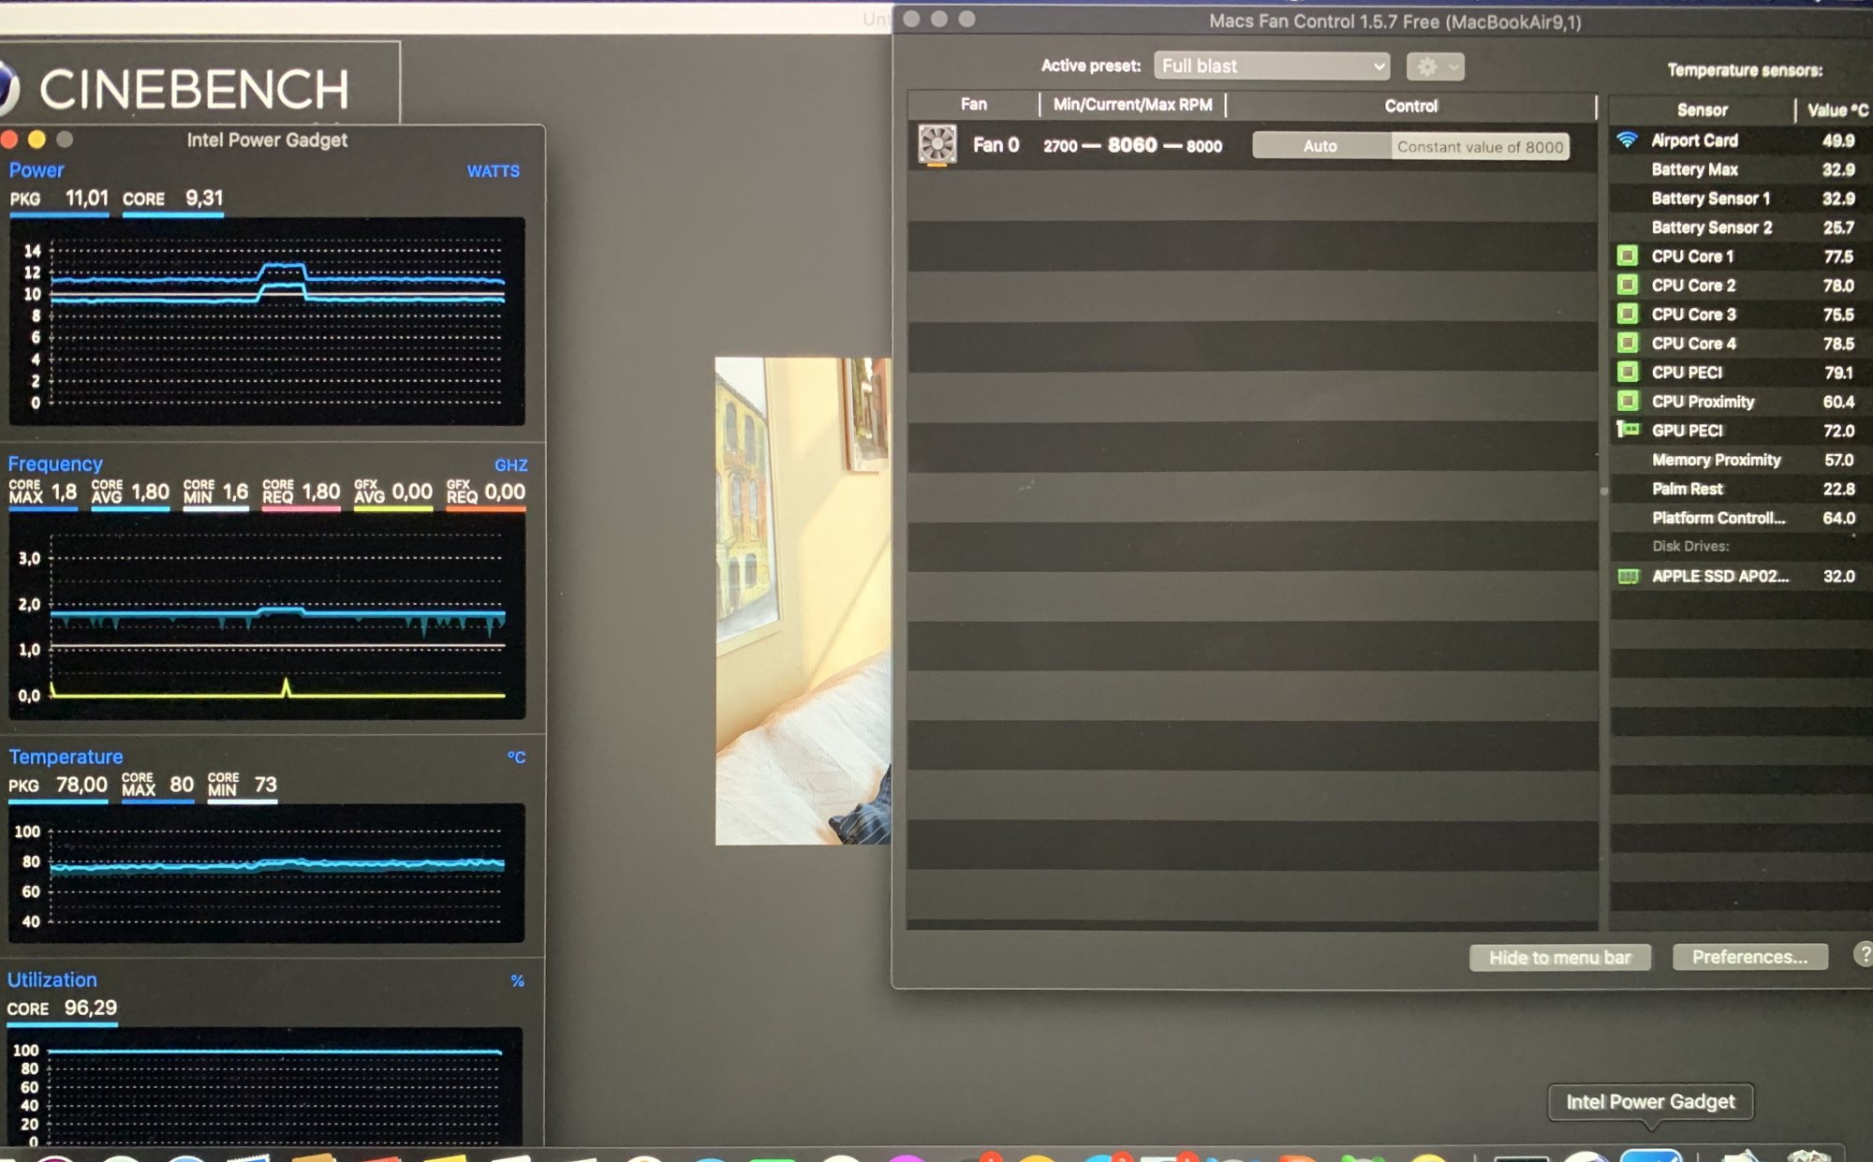Open the Active preset dropdown
The image size is (1873, 1162).
coord(1271,66)
